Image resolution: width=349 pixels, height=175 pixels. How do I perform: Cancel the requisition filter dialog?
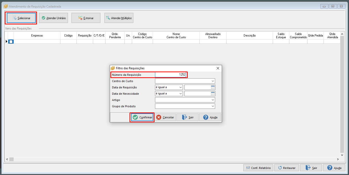[165, 117]
